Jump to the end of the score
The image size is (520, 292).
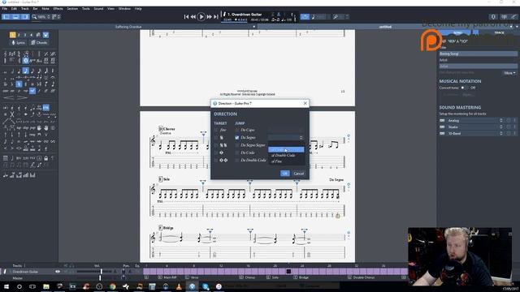point(216,16)
